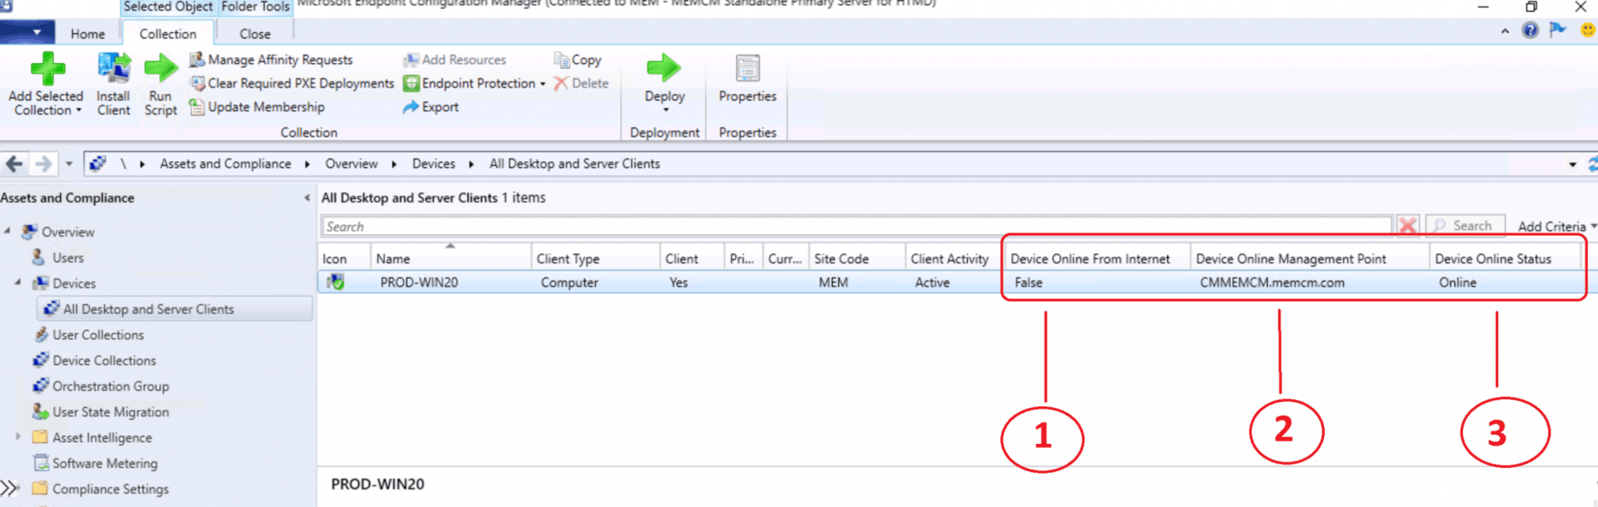Click Overview in the breadcrumb
Viewport: 1598px width, 507px height.
(x=352, y=164)
